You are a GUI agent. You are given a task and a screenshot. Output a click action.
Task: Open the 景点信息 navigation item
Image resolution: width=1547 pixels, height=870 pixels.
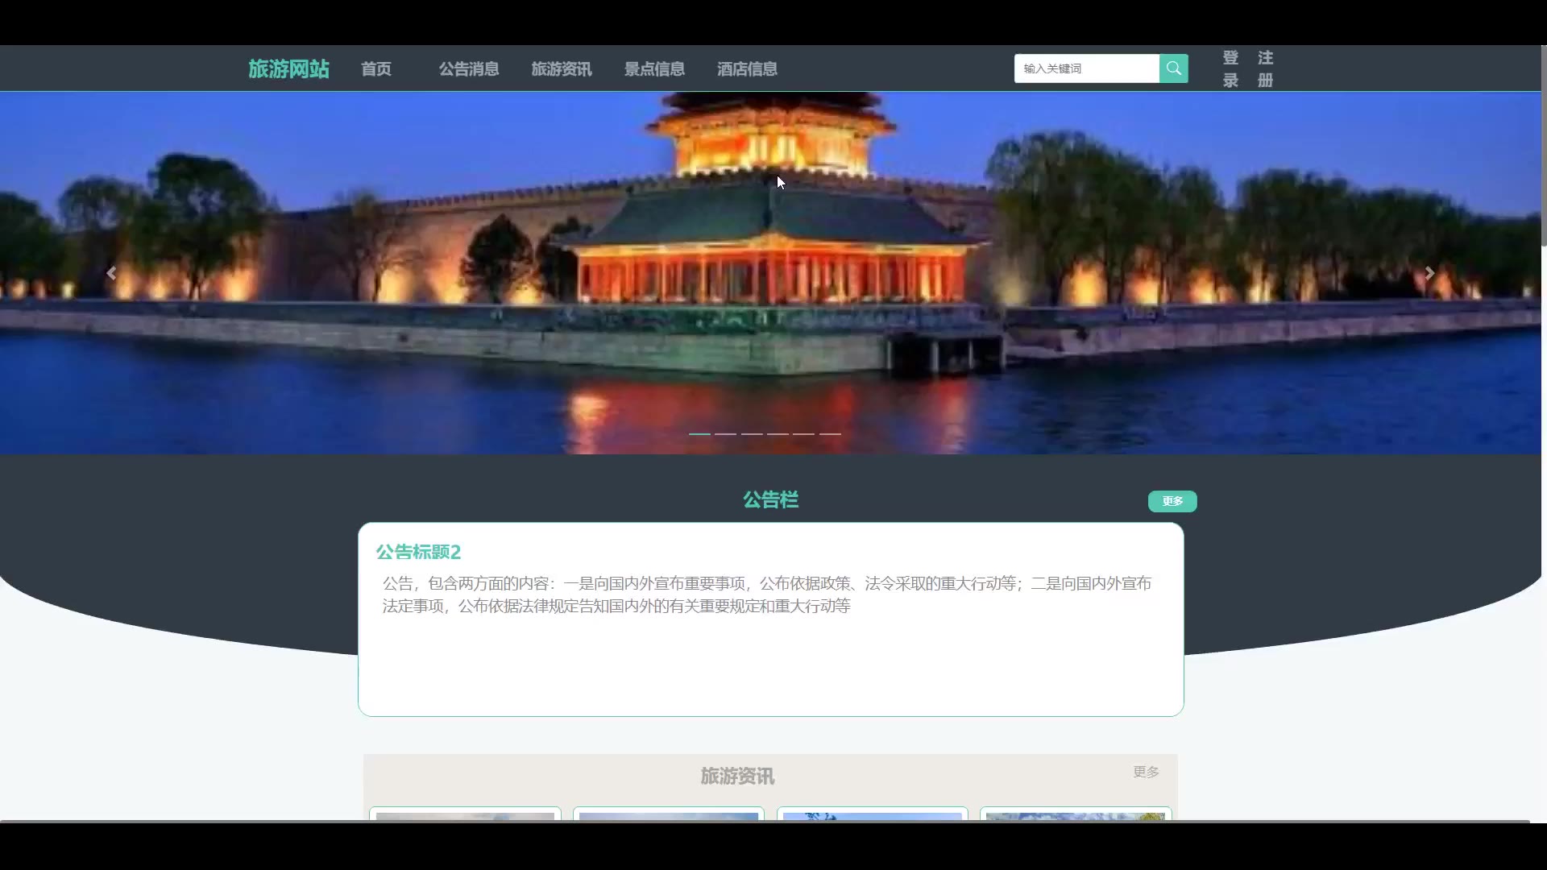point(654,68)
